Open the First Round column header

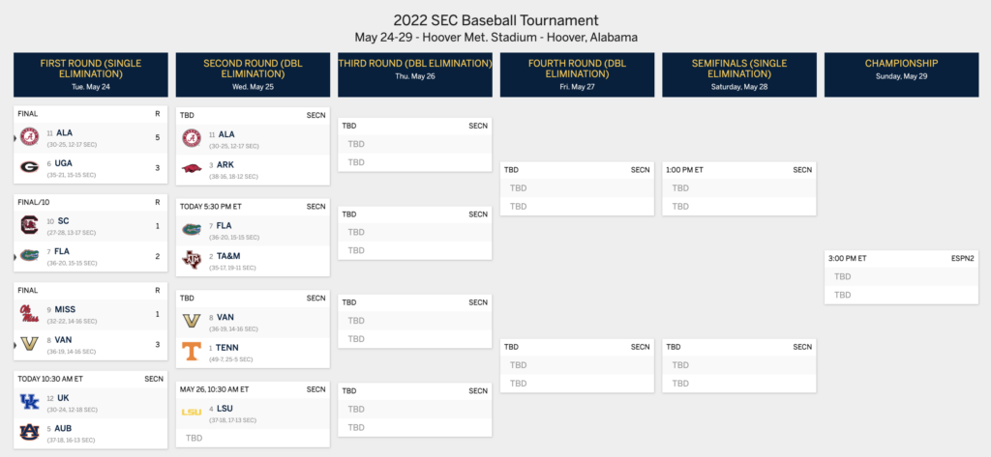click(x=91, y=74)
